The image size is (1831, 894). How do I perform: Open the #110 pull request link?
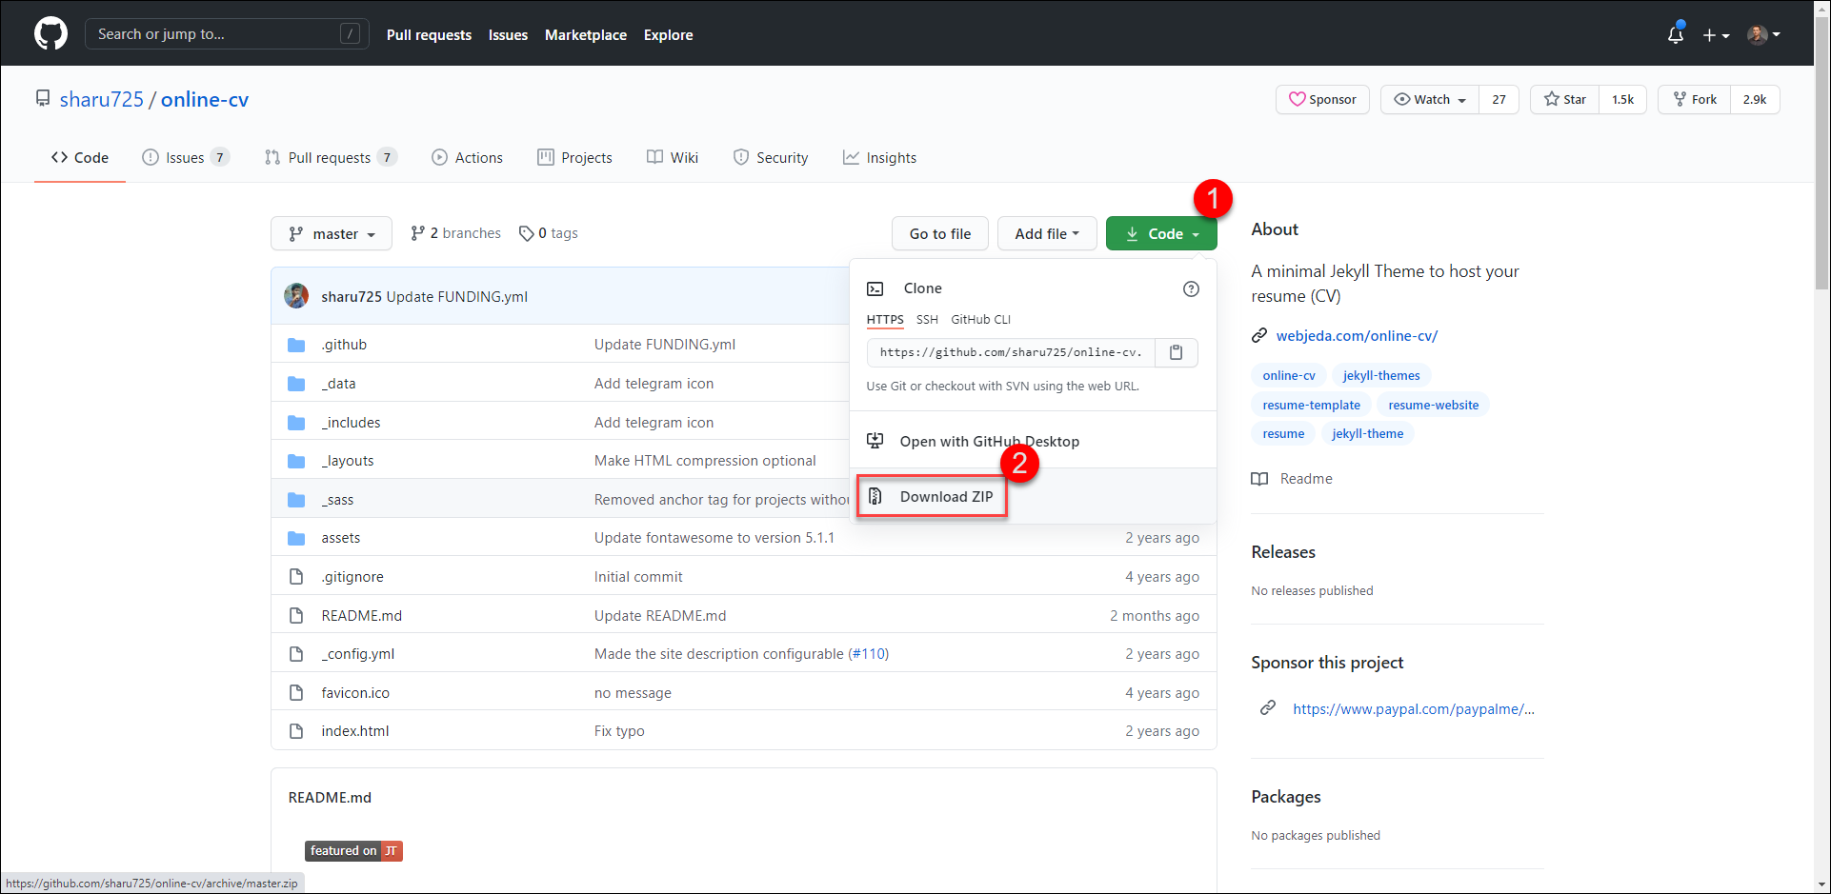pos(868,654)
